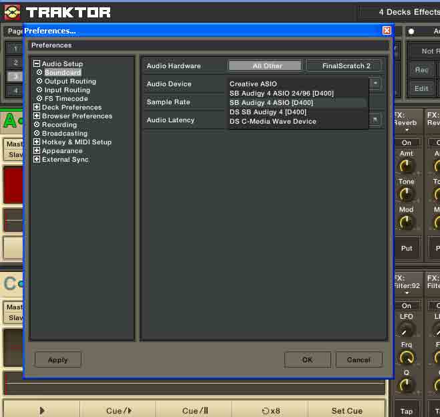Viewport: 440px width, 417px height.
Task: Adjust the Reverb Mod knob
Action: tap(406, 222)
